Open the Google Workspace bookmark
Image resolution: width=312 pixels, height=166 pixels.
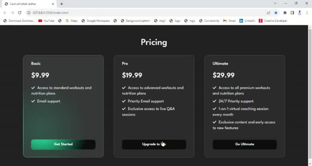click(x=95, y=21)
